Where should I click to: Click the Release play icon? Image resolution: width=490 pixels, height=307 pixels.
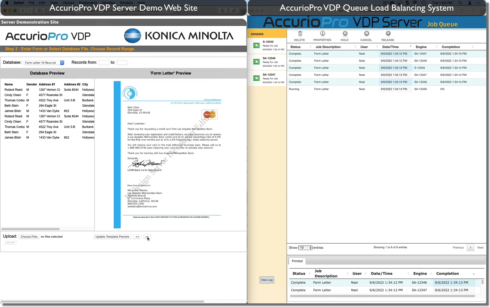coord(388,34)
